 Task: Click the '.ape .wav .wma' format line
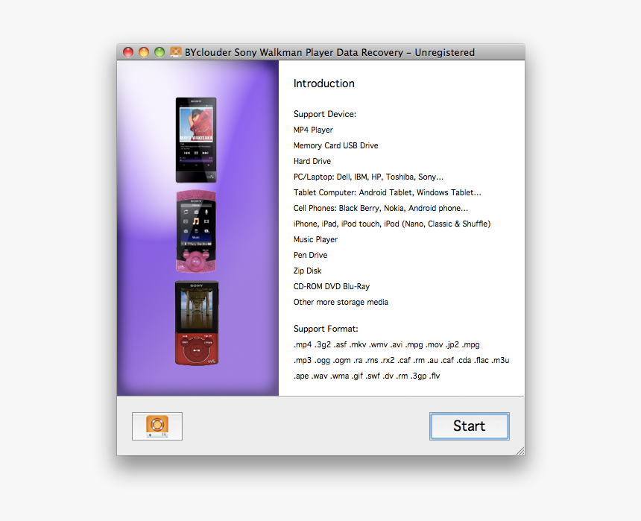click(x=366, y=376)
